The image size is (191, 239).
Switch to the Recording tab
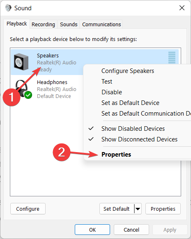click(44, 24)
